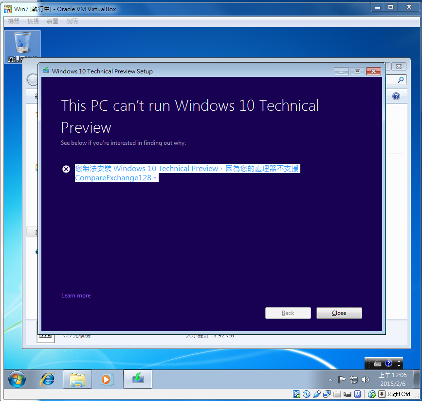The width and height of the screenshot is (422, 401).
Task: Open the Recycle Bin desktop icon
Action: (x=22, y=46)
